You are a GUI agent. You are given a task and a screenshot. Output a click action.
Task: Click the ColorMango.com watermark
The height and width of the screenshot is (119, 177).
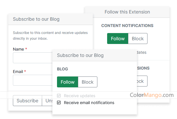click(152, 95)
